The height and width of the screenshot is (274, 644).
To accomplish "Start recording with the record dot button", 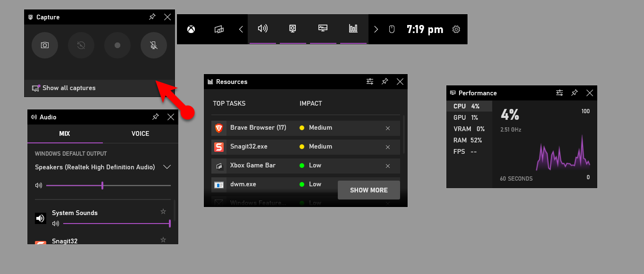I will point(117,45).
